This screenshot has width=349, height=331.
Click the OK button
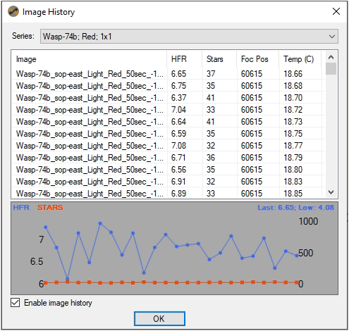point(159,318)
